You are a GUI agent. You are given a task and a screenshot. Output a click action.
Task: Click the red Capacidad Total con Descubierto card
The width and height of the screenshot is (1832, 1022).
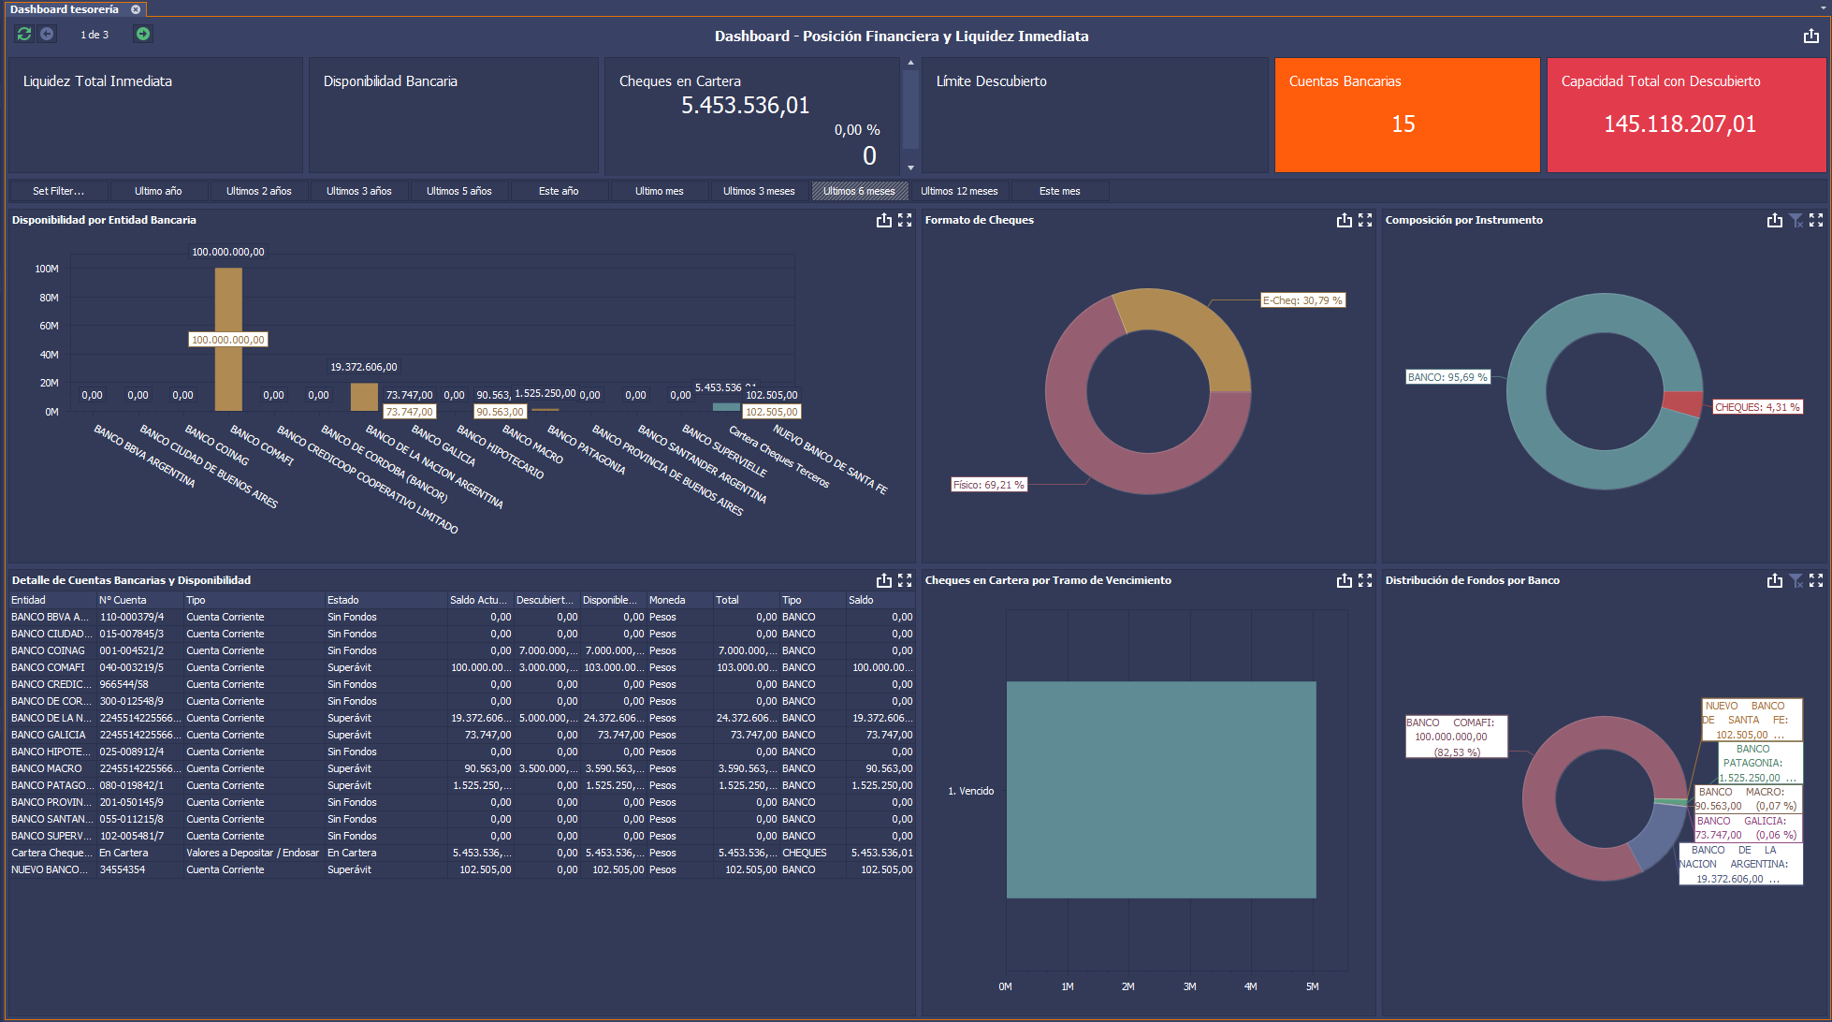tap(1687, 115)
